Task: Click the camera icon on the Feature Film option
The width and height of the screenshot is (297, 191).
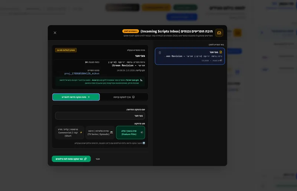Action: click(x=142, y=132)
